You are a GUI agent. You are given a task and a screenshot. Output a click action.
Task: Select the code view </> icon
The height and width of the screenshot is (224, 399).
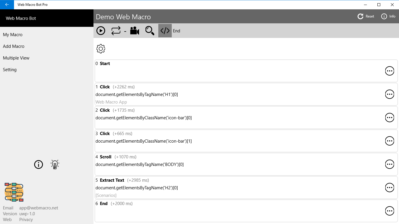pos(165,30)
